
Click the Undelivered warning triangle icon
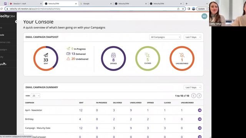(68, 59)
